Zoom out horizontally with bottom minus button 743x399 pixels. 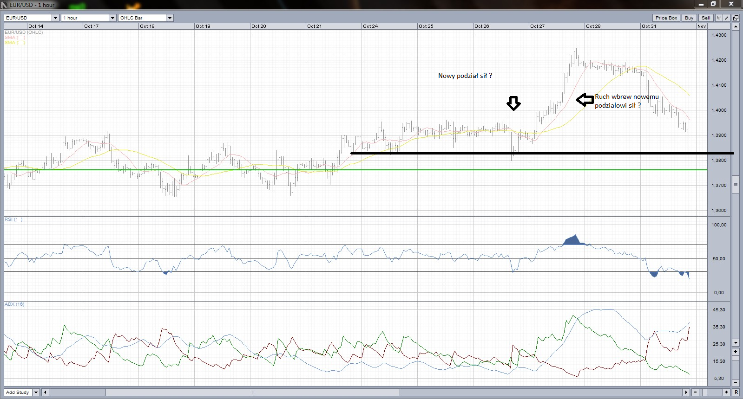point(695,393)
